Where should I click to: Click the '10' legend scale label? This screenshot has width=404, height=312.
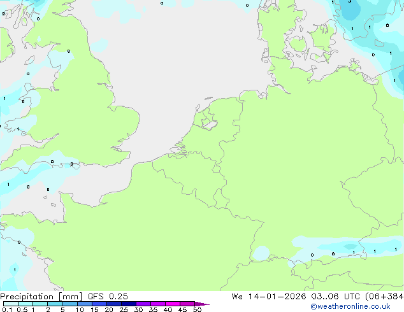[x=80, y=309]
